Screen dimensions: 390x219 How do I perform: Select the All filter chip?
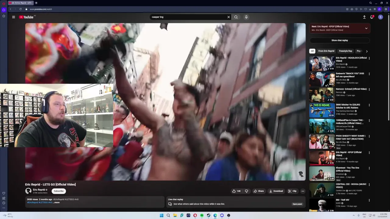pyautogui.click(x=312, y=51)
